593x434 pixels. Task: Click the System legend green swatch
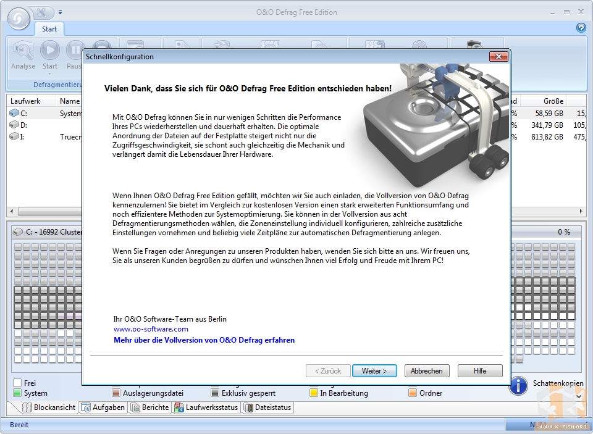pyautogui.click(x=17, y=393)
